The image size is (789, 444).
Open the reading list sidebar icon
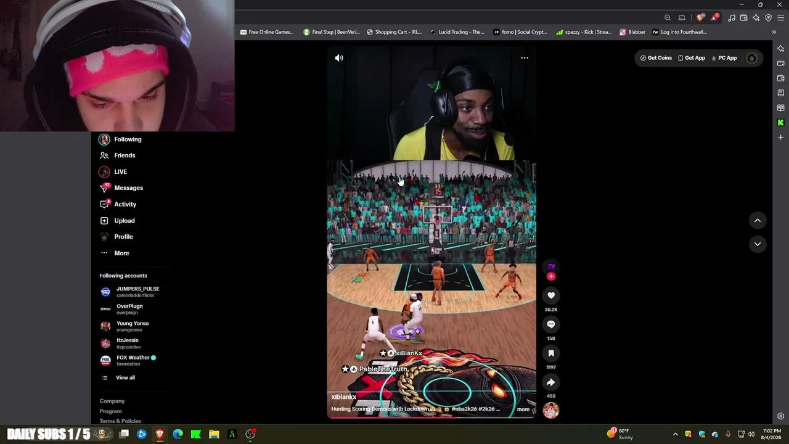pyautogui.click(x=781, y=108)
